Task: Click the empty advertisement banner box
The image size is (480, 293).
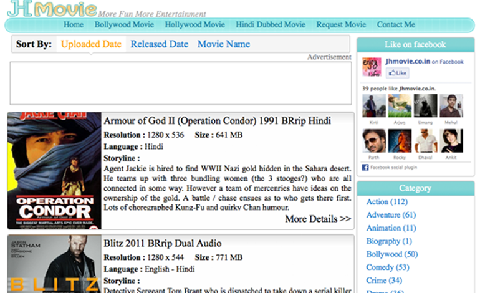Action: (x=181, y=84)
